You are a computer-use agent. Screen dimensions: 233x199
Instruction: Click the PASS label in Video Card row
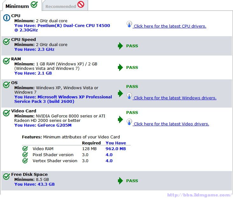132,112
